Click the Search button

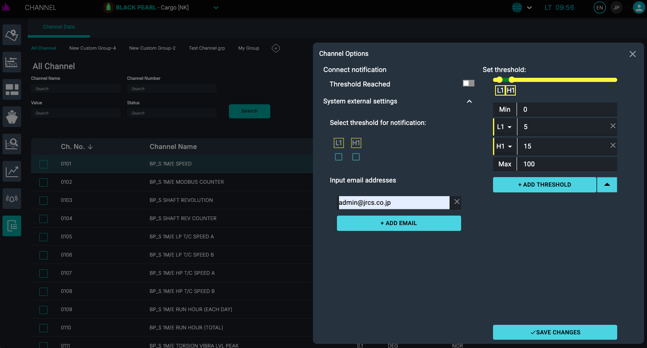point(250,111)
